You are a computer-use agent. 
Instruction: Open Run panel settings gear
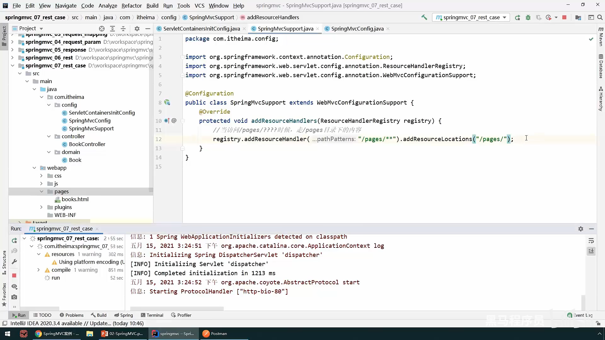click(580, 229)
